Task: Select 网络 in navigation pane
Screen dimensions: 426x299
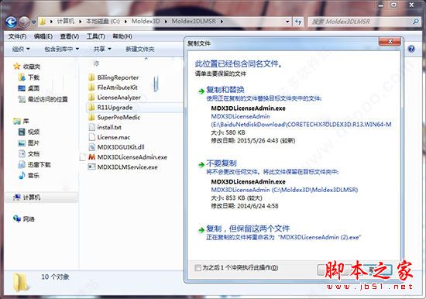Action: tap(24, 218)
